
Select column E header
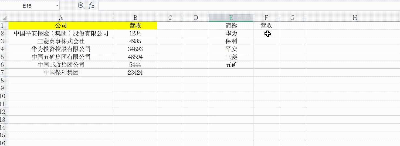point(231,18)
